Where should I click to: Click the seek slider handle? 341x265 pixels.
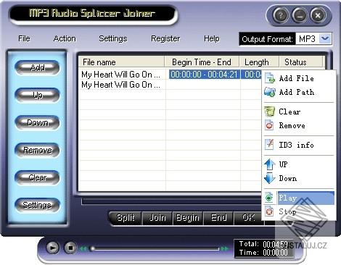(x=92, y=248)
